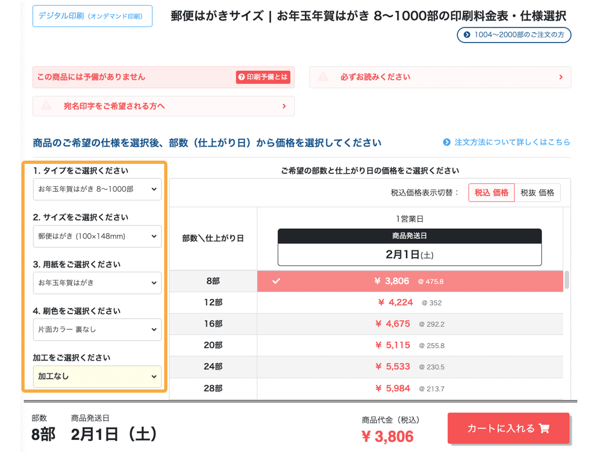
Task: Click the warning icon beside 必ずお読みください
Action: pos(323,77)
